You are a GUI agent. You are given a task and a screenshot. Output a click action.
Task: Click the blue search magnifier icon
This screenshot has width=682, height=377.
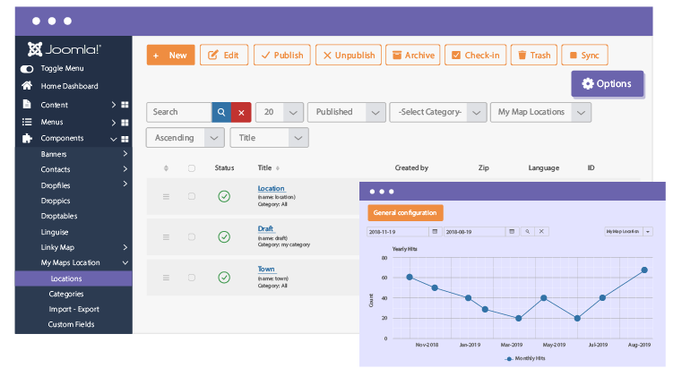point(220,112)
